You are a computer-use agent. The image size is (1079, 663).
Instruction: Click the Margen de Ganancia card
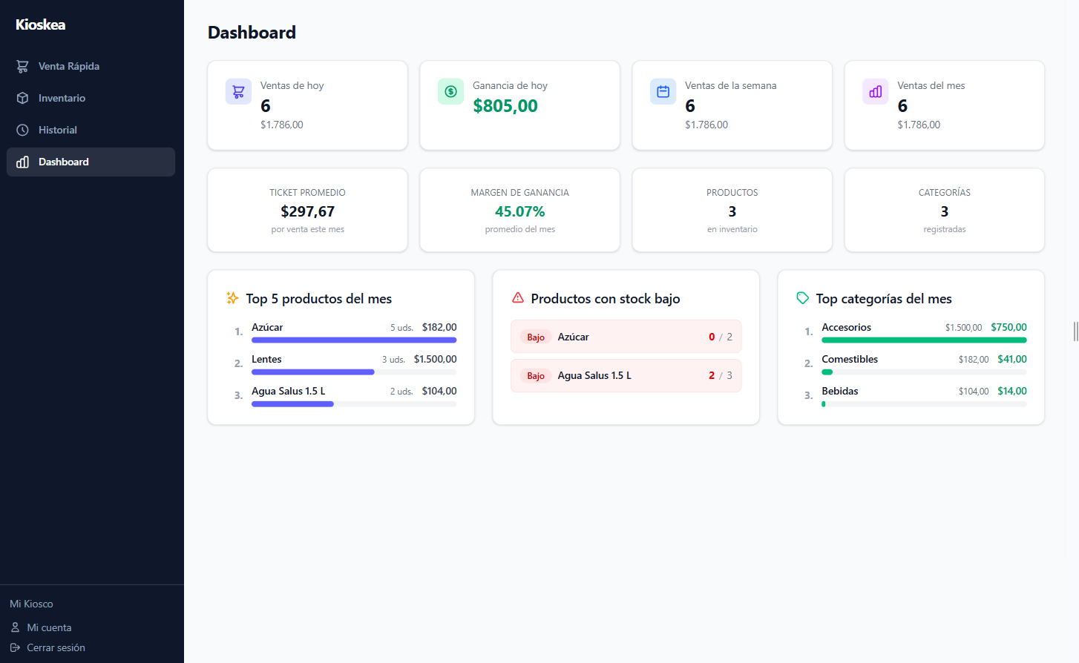tap(519, 211)
